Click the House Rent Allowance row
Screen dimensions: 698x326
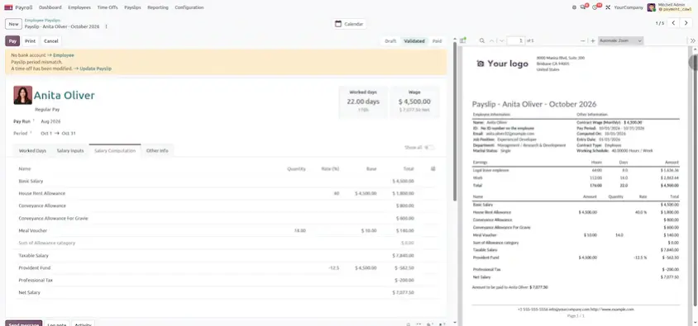(227, 194)
